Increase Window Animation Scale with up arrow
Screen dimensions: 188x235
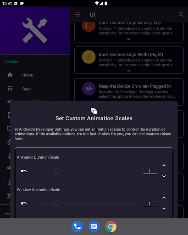tap(164, 198)
